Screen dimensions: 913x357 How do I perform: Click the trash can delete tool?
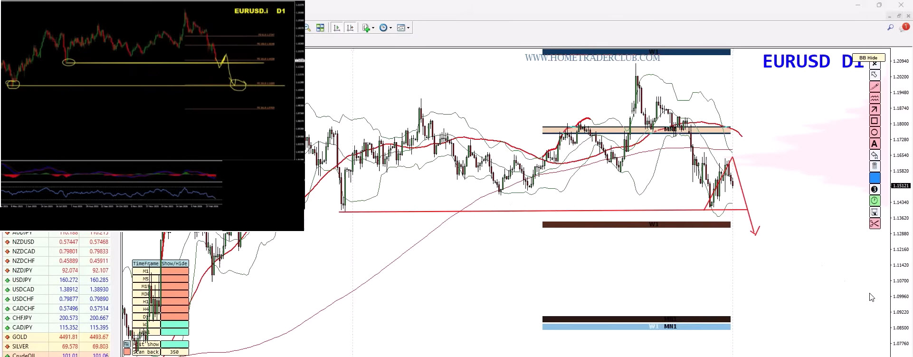click(x=875, y=166)
